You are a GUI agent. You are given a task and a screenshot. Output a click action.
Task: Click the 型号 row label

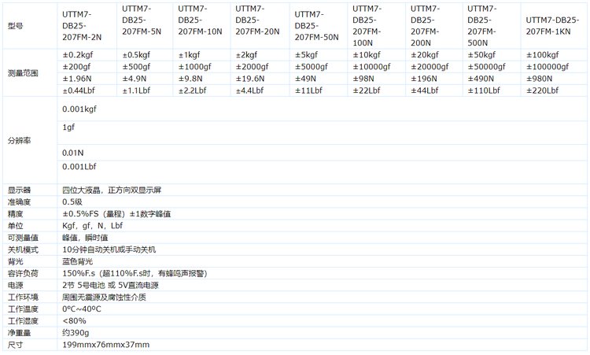pos(17,24)
